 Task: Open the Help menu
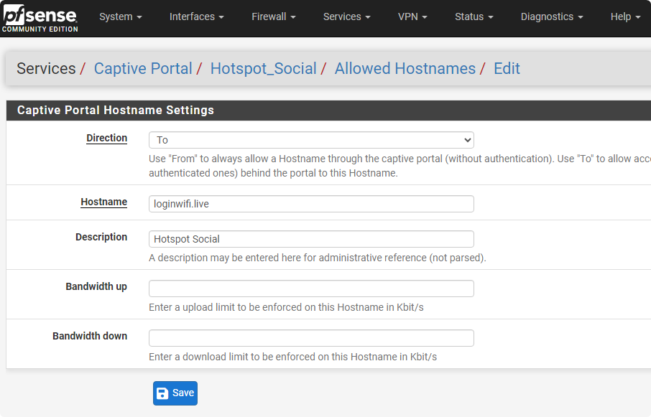624,17
